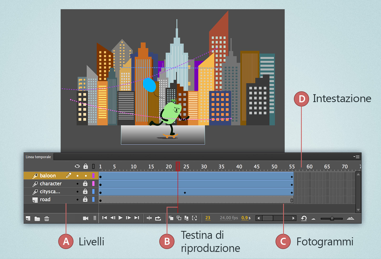Select the blue balloon on stage

click(149, 85)
